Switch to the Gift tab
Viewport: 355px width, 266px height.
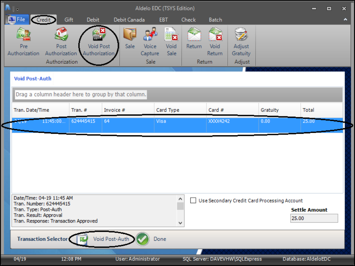click(69, 20)
